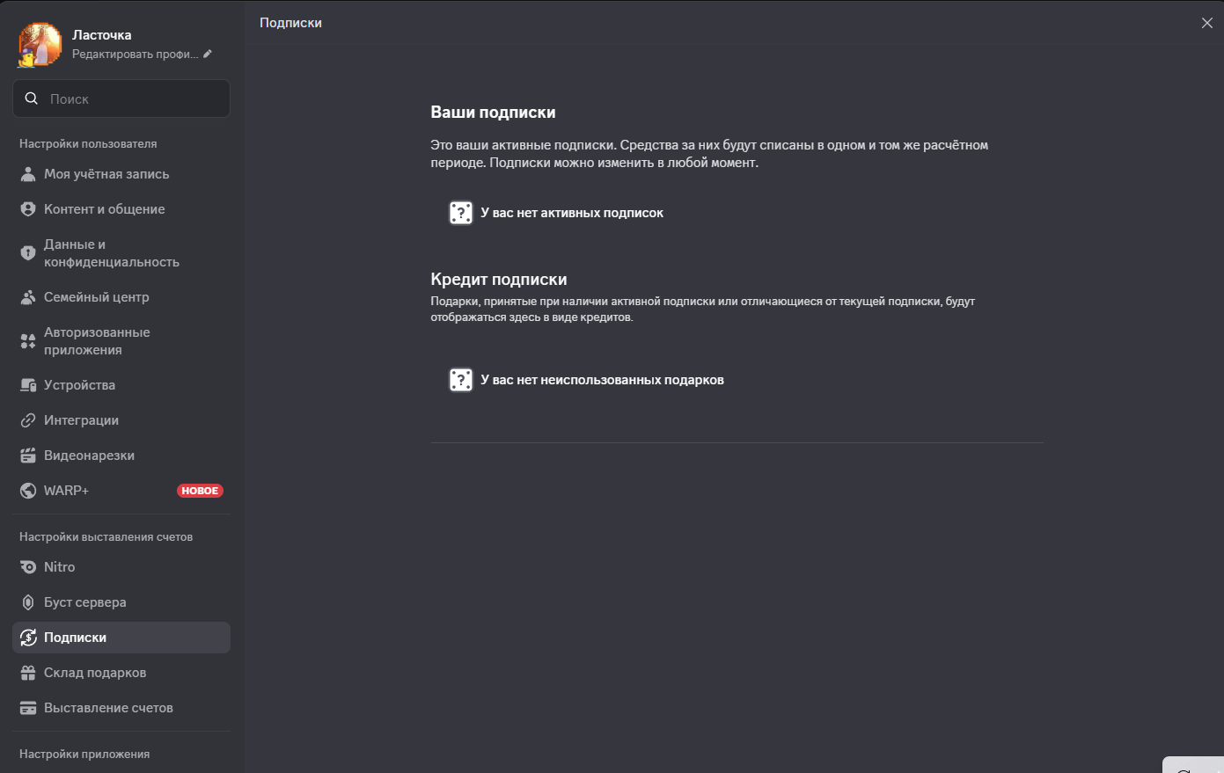Viewport: 1224px width, 773px height.
Task: Open Авторизованные приложения settings page
Action: (97, 341)
